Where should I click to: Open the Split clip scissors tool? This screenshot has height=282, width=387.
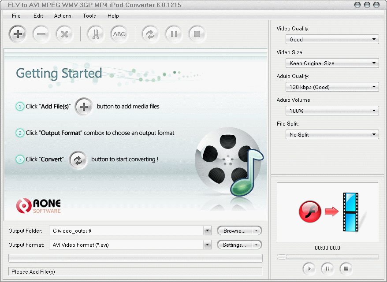(x=95, y=34)
